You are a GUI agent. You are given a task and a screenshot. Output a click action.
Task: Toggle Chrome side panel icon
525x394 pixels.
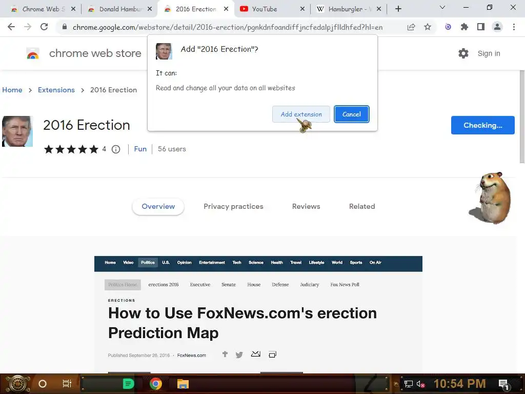coord(481,27)
